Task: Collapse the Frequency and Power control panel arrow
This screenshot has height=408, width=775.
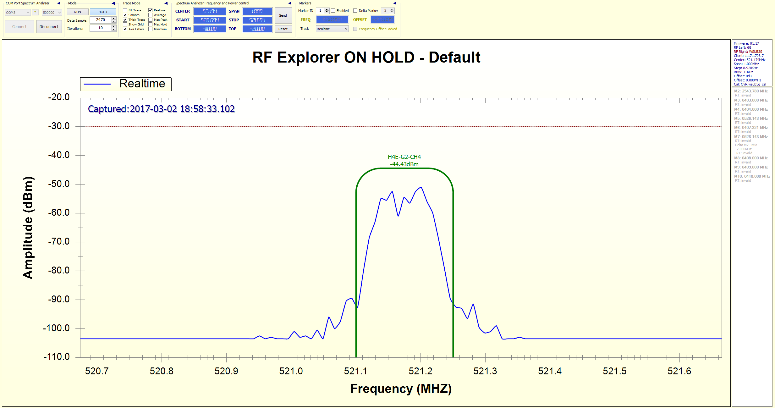Action: [x=290, y=3]
